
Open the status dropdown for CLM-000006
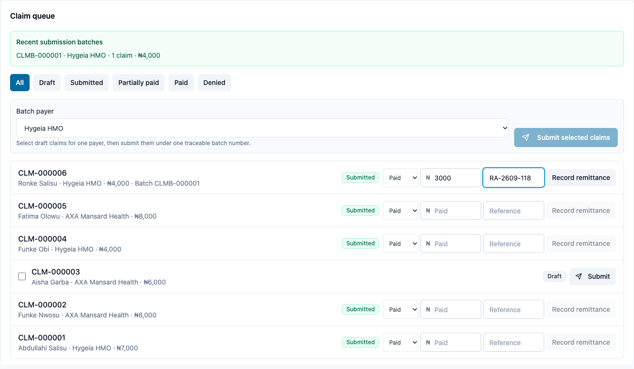(x=401, y=178)
